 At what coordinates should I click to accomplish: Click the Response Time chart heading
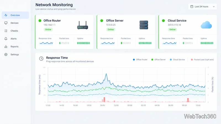pos(57,58)
